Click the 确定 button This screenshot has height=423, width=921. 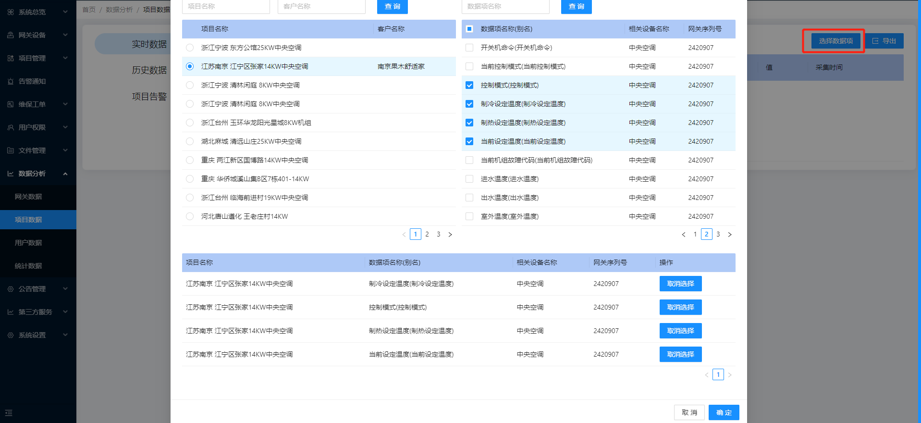coord(724,412)
